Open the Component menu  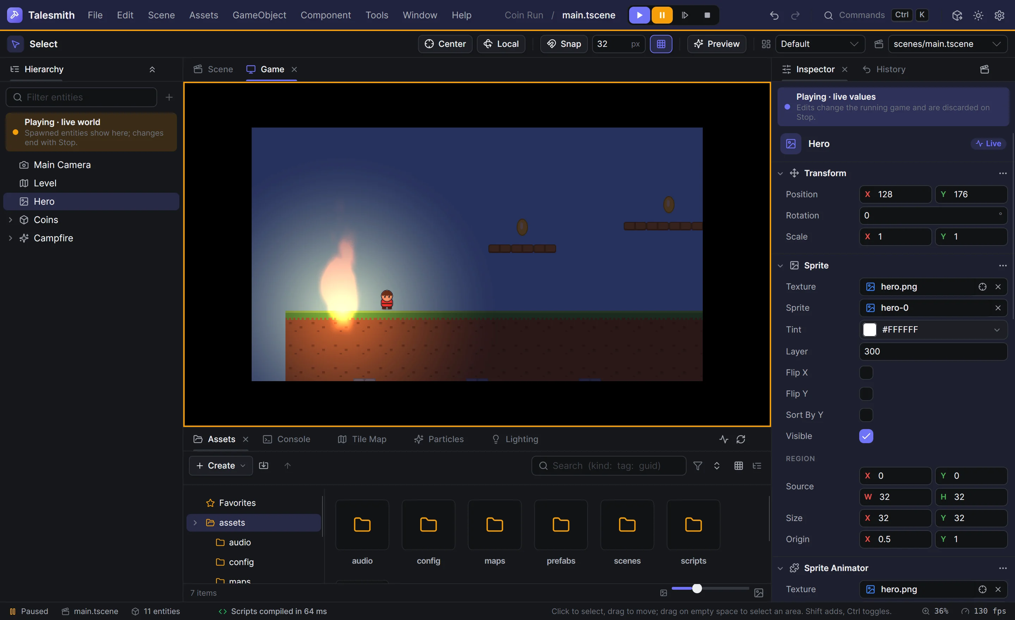325,15
